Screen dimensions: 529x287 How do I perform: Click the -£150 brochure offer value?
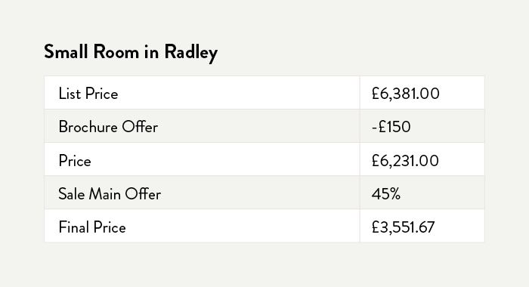[391, 127]
